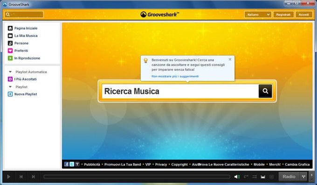Image resolution: width=317 pixels, height=185 pixels.
Task: Open the Copyright footer link
Action: [x=179, y=164]
